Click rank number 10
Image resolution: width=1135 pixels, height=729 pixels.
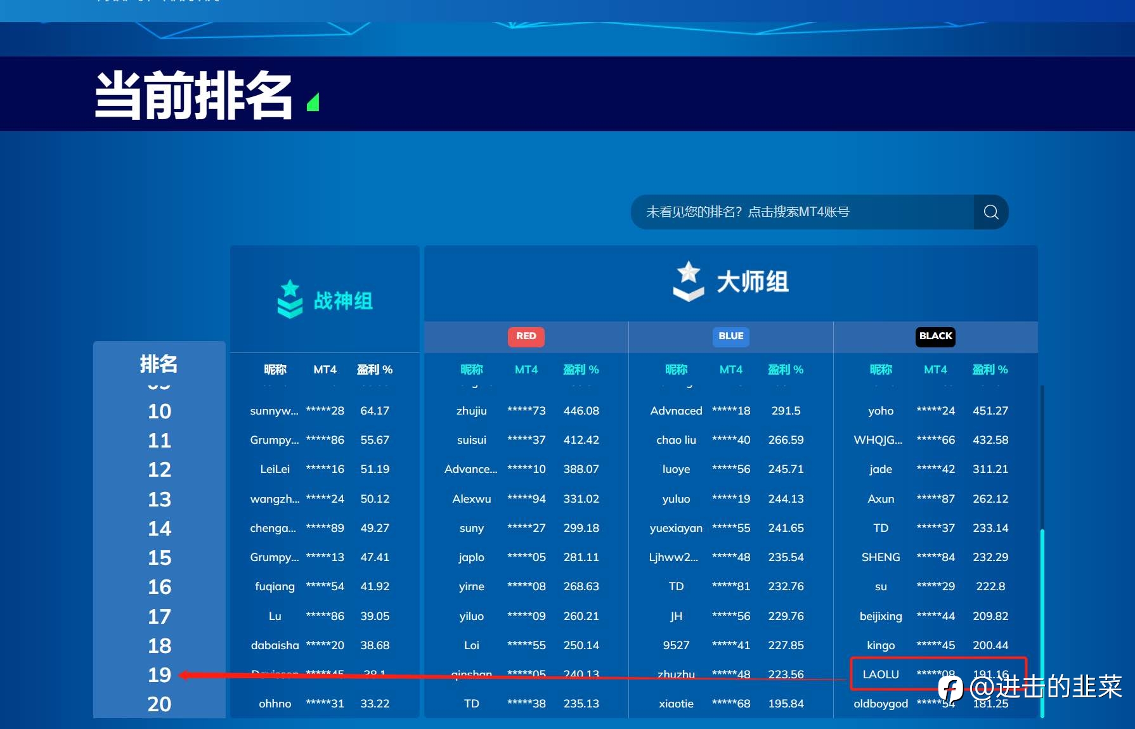pyautogui.click(x=159, y=411)
